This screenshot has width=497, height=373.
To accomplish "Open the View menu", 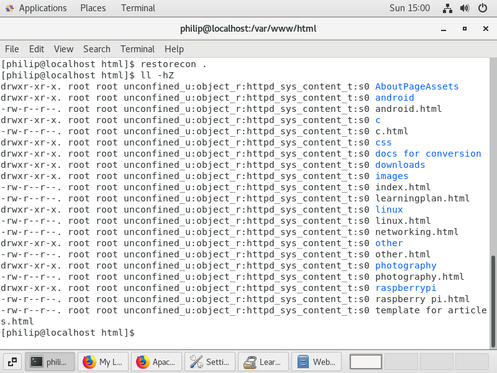I will click(x=63, y=49).
